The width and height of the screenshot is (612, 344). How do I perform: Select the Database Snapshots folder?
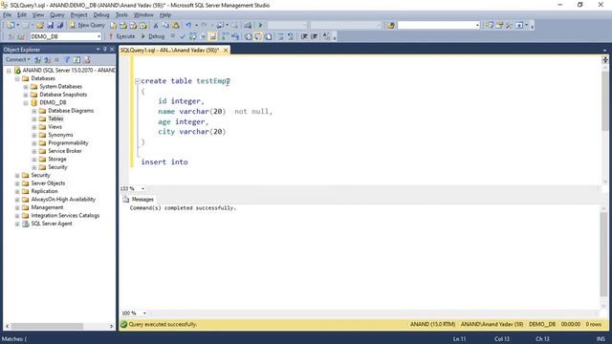(63, 95)
